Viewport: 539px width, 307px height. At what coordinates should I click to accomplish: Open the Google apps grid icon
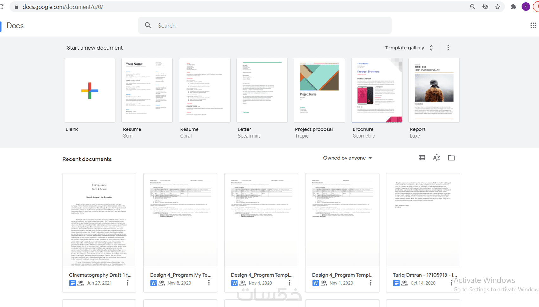533,25
